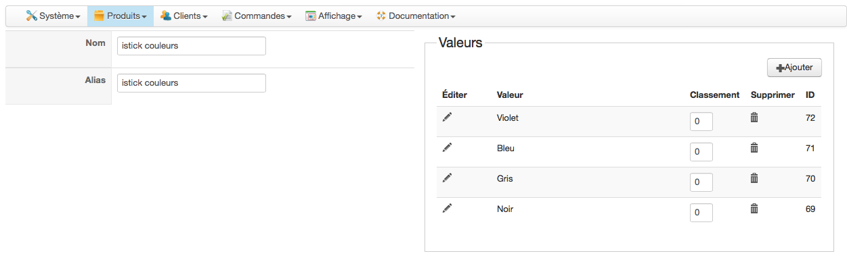Viewport: 847px width, 262px height.
Task: Select the Classement field for Noir
Action: (701, 213)
